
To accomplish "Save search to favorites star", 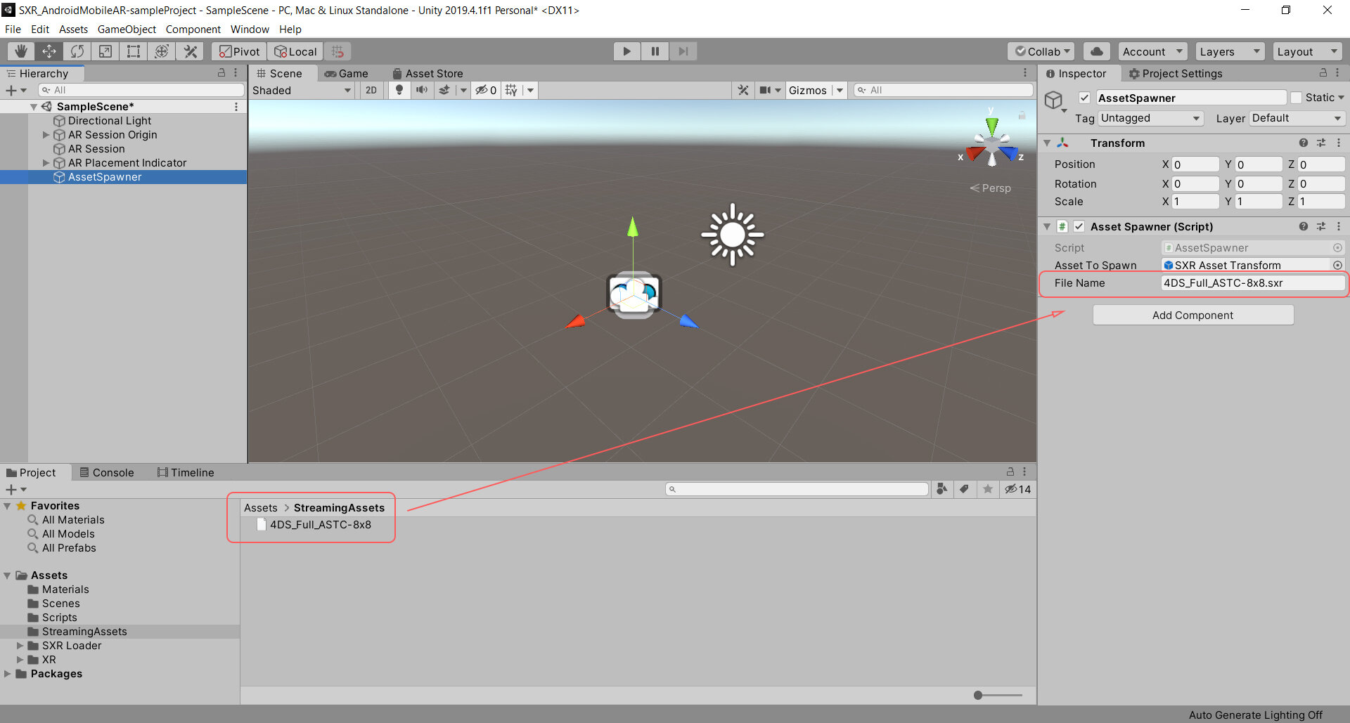I will tap(988, 489).
